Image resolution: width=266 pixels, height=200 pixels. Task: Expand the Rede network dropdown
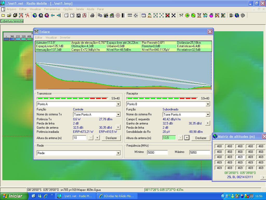click(x=118, y=153)
